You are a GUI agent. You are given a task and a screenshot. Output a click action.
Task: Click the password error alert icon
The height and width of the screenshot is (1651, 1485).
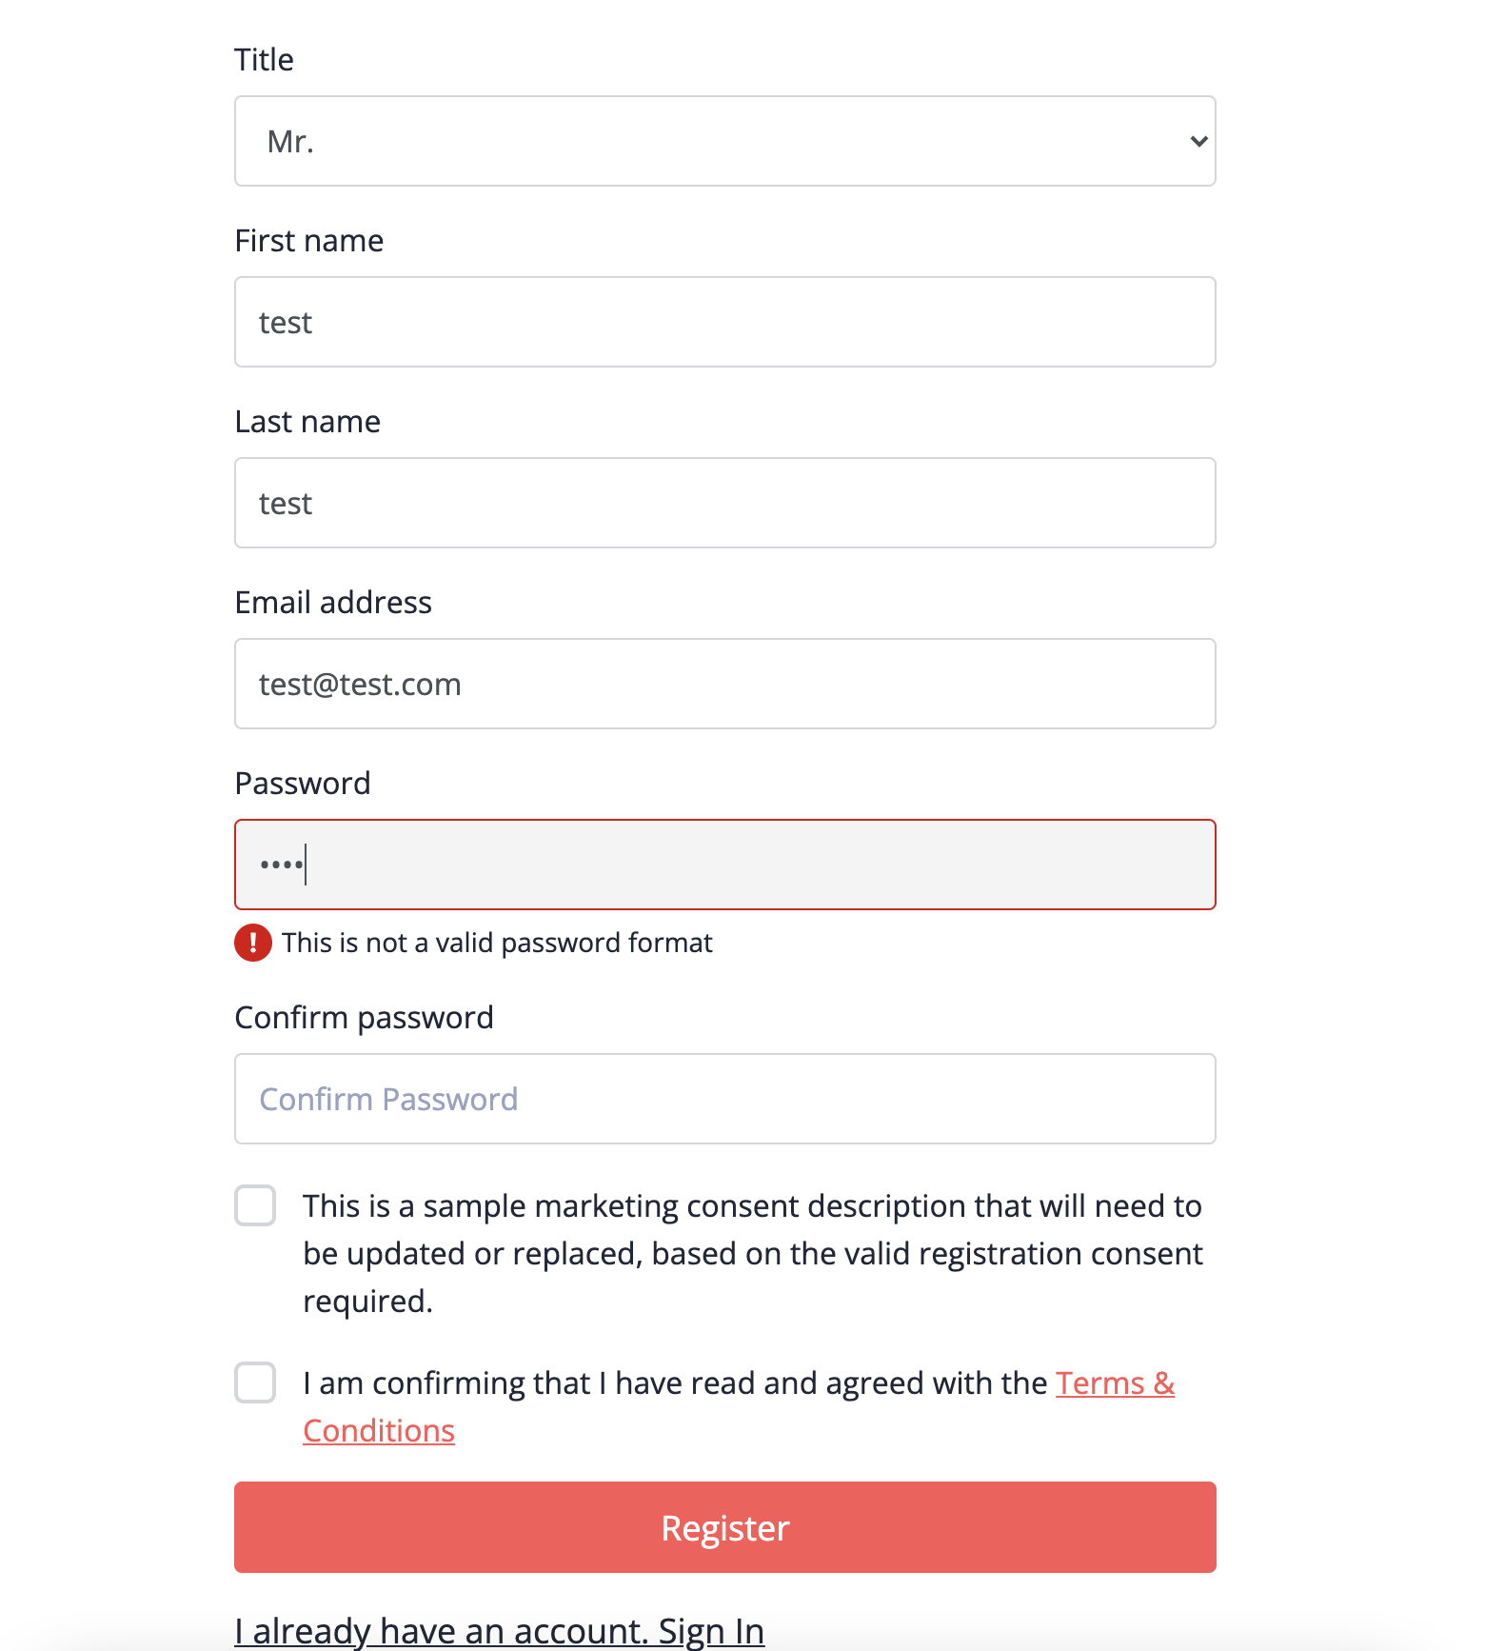252,943
